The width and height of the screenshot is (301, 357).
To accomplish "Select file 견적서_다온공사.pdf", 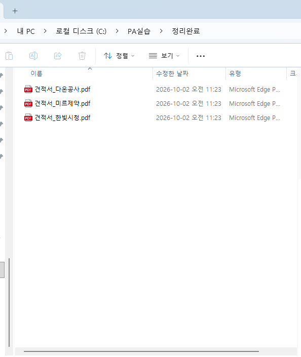I will click(x=62, y=89).
